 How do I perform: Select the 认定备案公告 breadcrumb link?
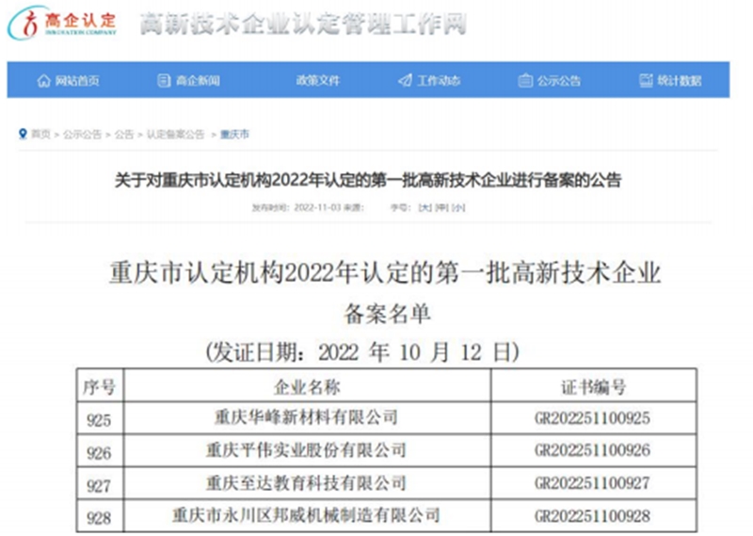(175, 135)
